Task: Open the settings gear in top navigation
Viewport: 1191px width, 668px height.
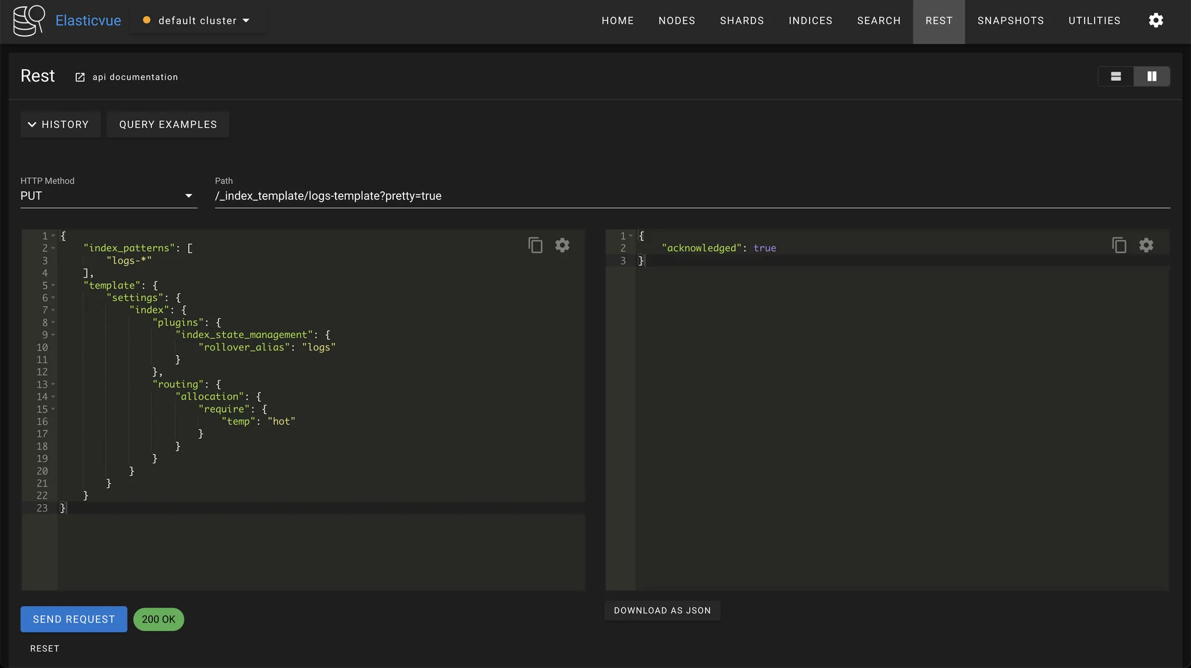Action: point(1156,20)
